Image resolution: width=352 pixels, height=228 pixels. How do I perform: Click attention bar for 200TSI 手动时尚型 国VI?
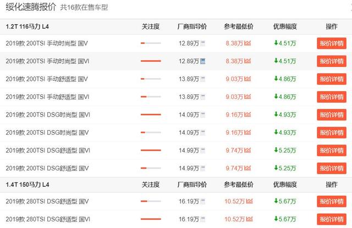(151, 61)
